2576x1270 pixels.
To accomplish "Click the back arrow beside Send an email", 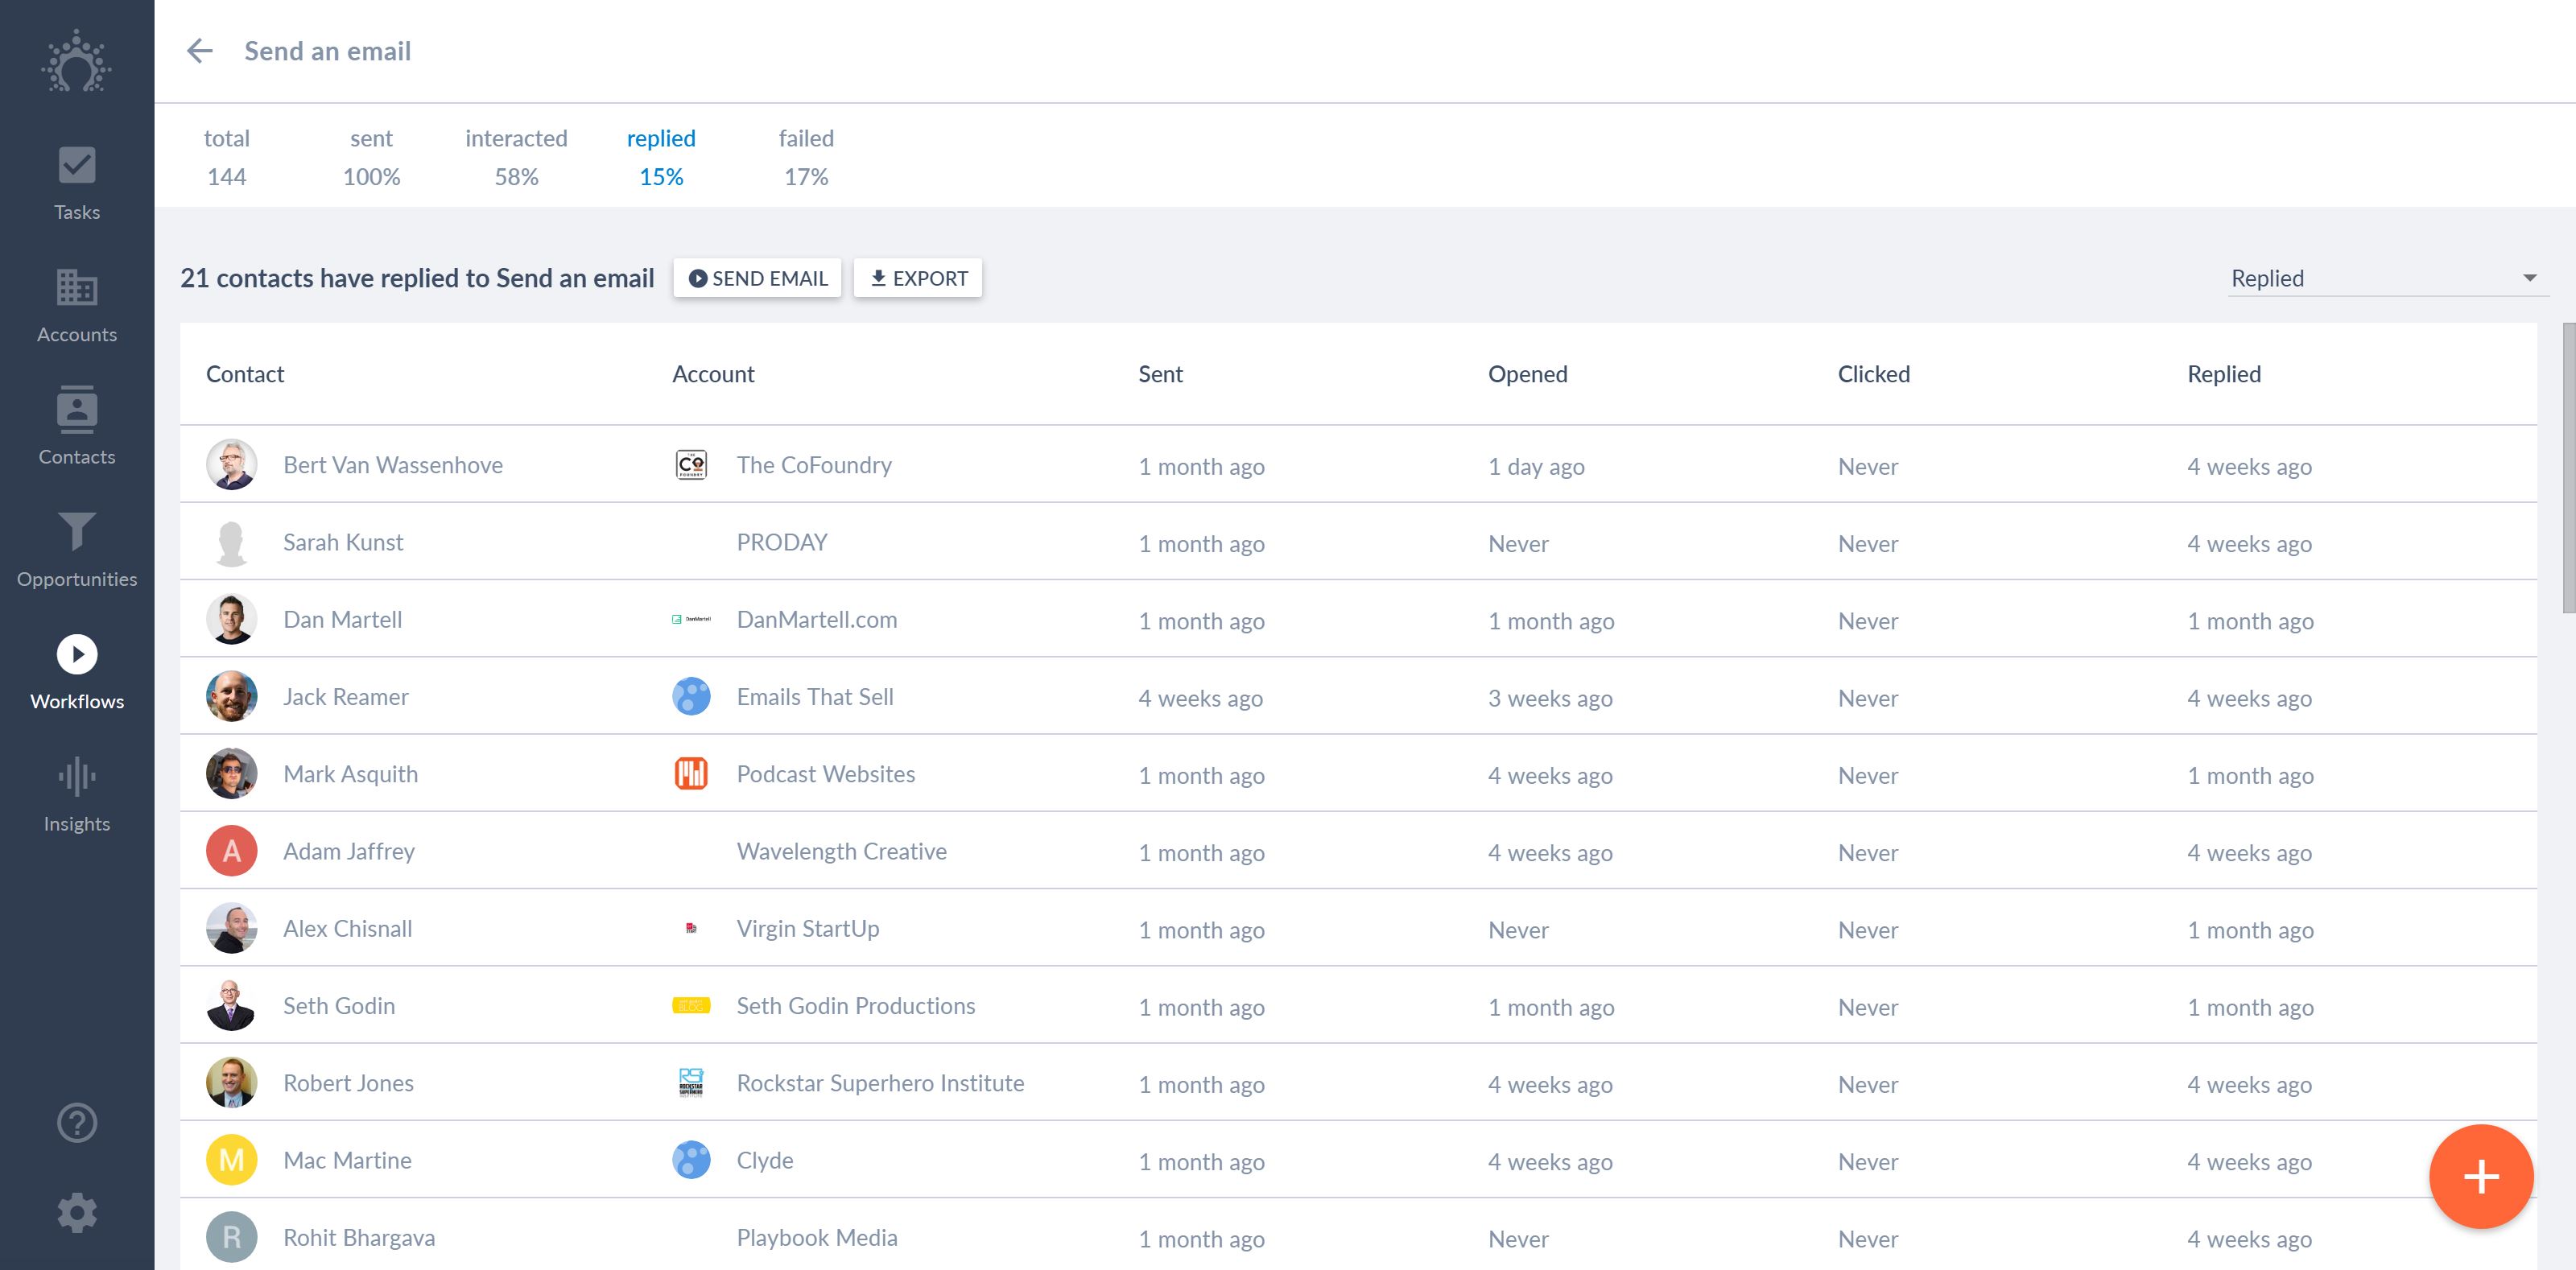I will pos(200,51).
